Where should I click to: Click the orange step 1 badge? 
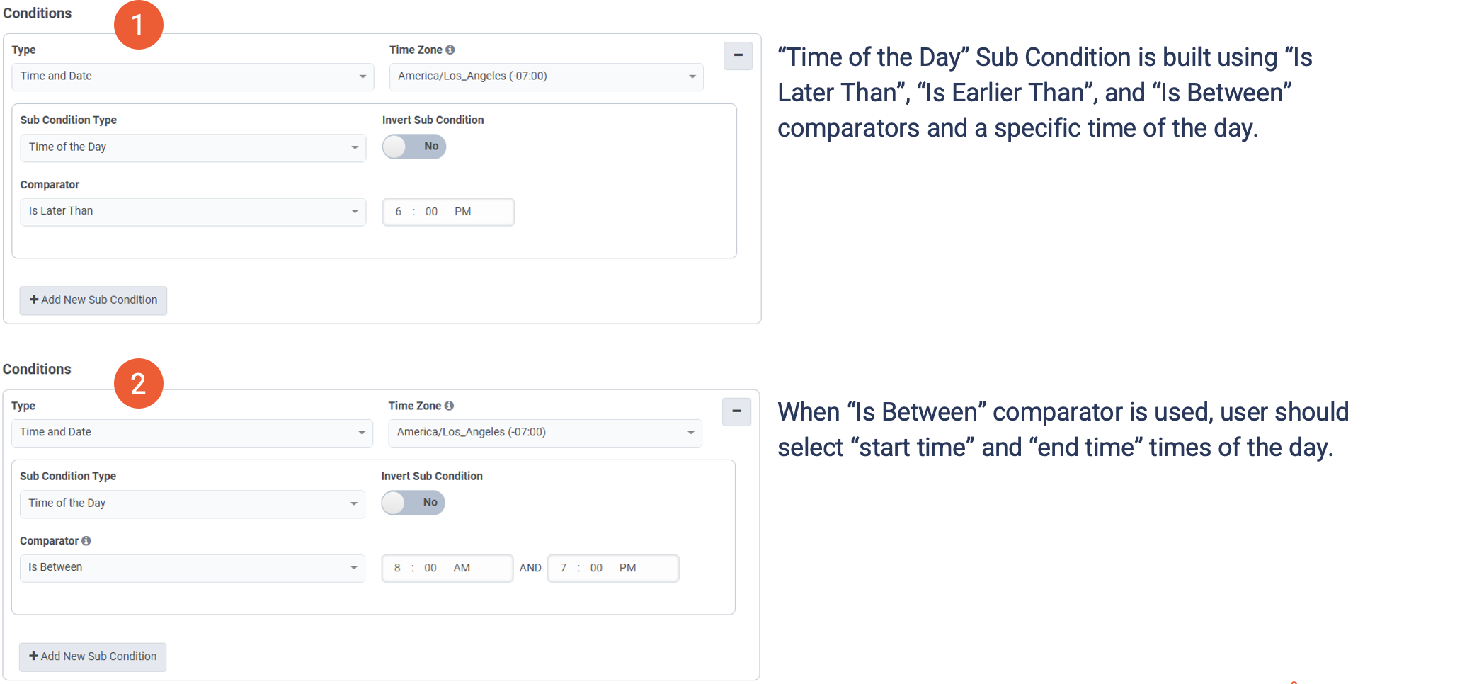pos(139,25)
